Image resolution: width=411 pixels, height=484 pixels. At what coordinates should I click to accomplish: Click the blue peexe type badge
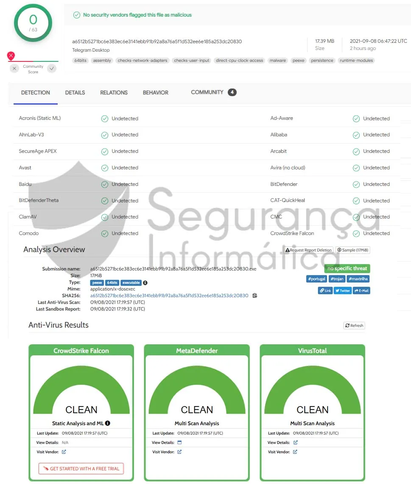(97, 283)
